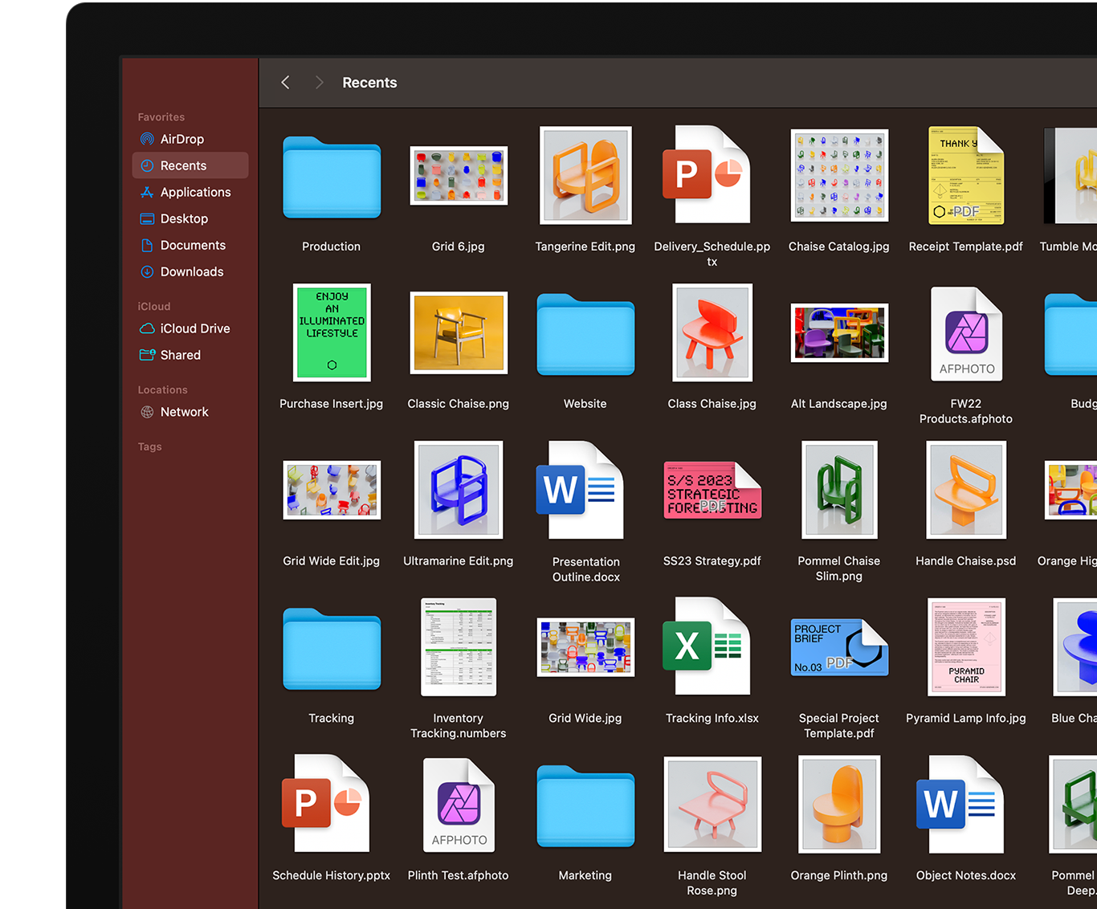
Task: Open the Shared sidebar item
Action: pyautogui.click(x=190, y=355)
